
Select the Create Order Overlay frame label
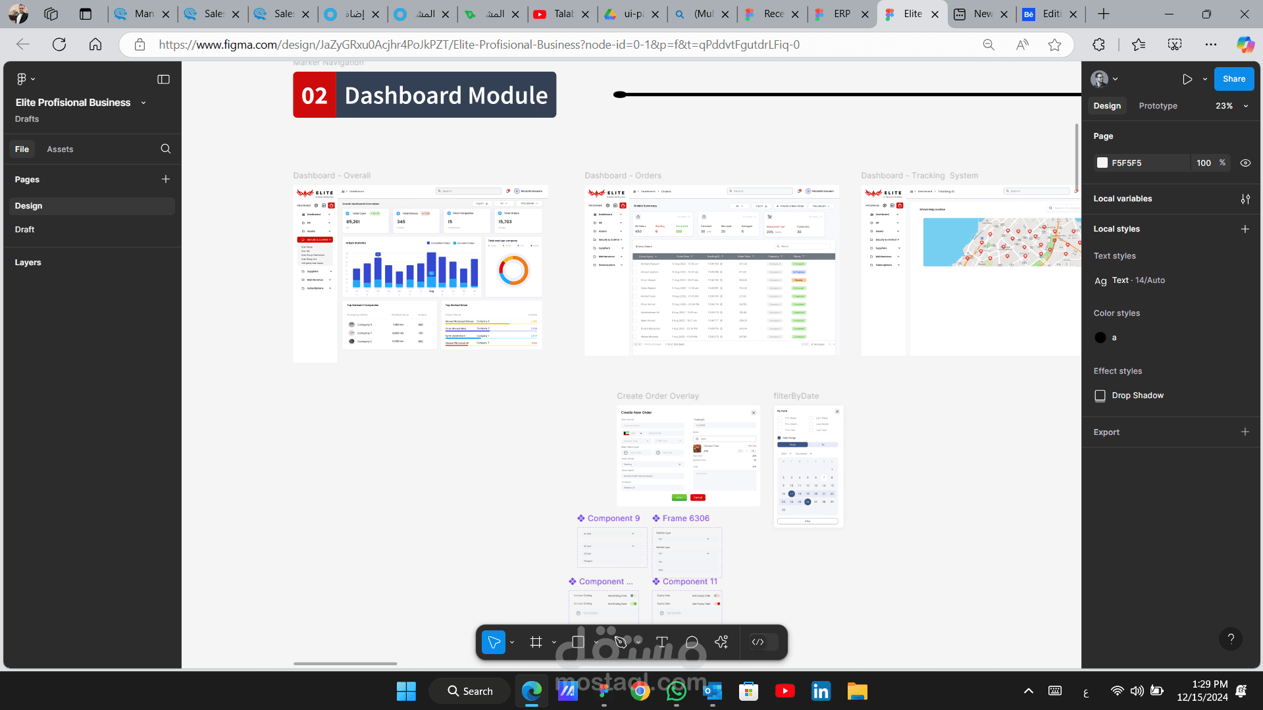(657, 396)
